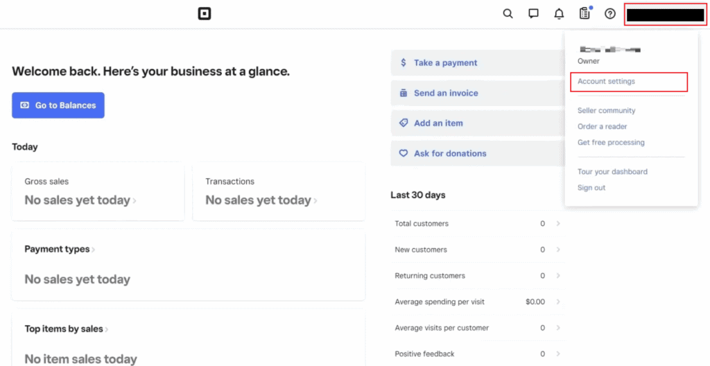The width and height of the screenshot is (710, 366).
Task: Open search with the magnifier icon
Action: coord(508,14)
